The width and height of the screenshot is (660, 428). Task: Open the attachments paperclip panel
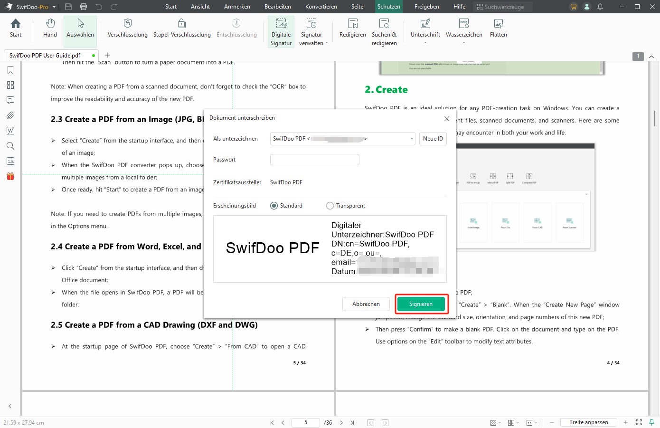[10, 115]
